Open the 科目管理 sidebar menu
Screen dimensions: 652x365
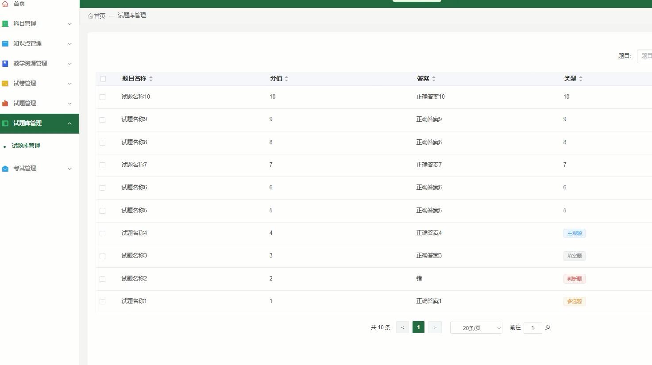39,24
